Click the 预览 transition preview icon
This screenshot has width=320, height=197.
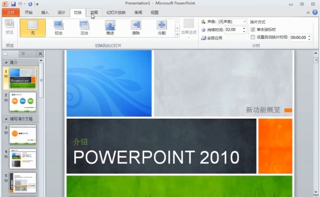pos(10,27)
